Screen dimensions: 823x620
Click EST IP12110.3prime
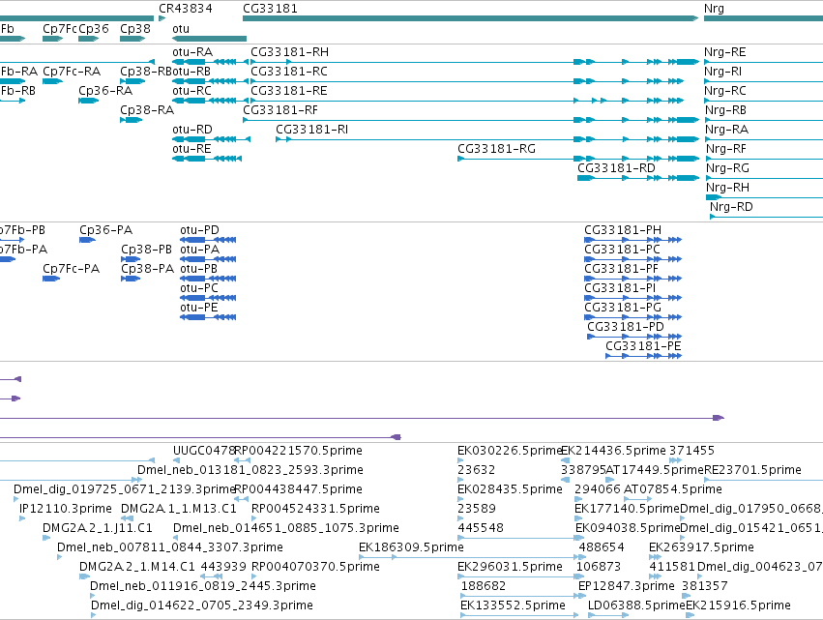[x=65, y=509]
